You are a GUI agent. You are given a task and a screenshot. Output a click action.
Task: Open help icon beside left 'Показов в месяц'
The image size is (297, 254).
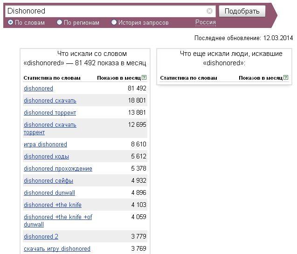144,77
